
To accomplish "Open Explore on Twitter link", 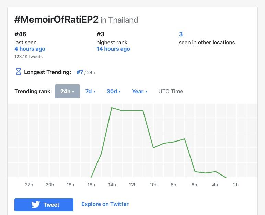I will 105,204.
